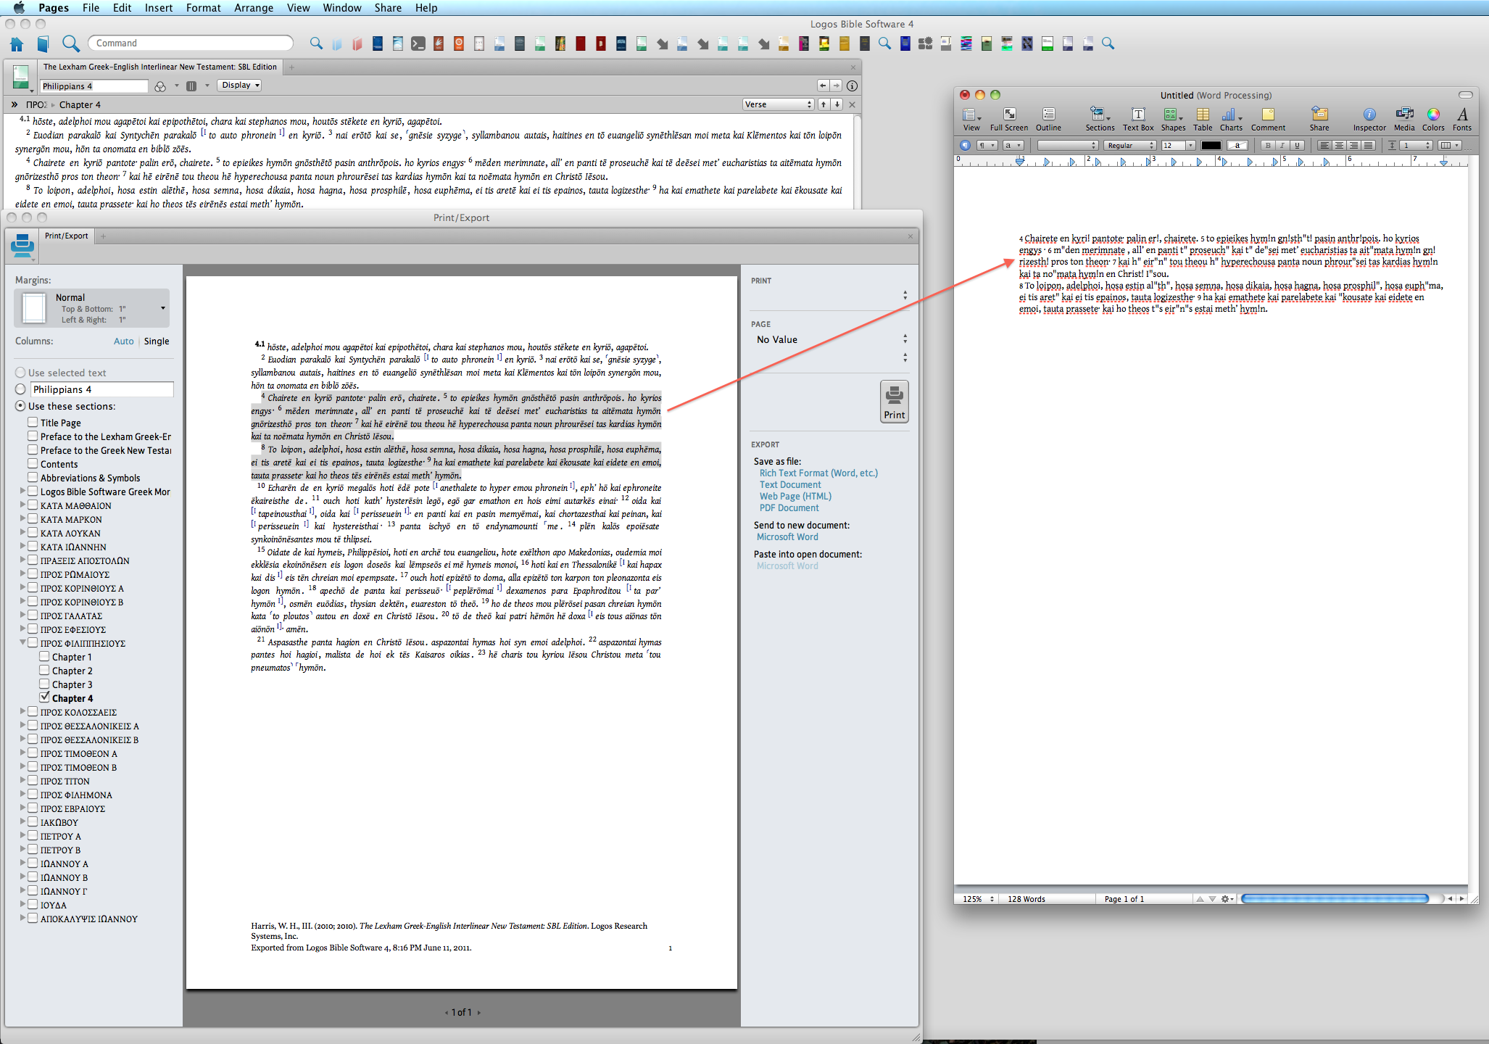Click the Logos home icon
This screenshot has height=1044, width=1489.
(17, 44)
